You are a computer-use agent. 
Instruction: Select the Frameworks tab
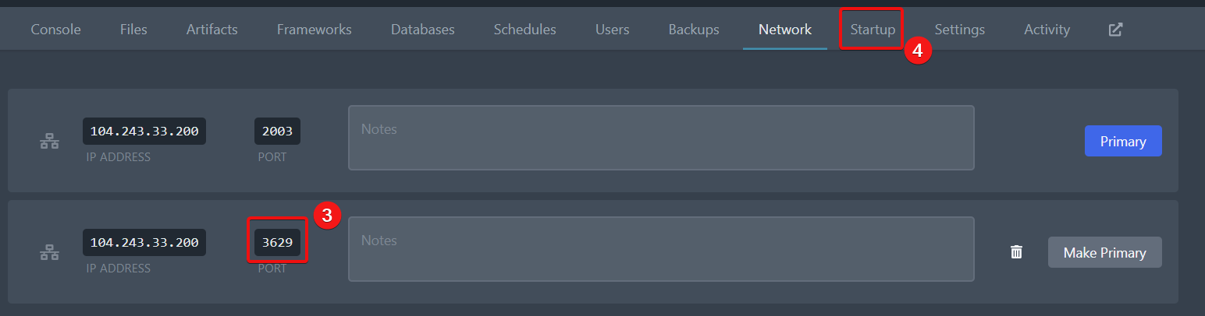[x=314, y=30]
